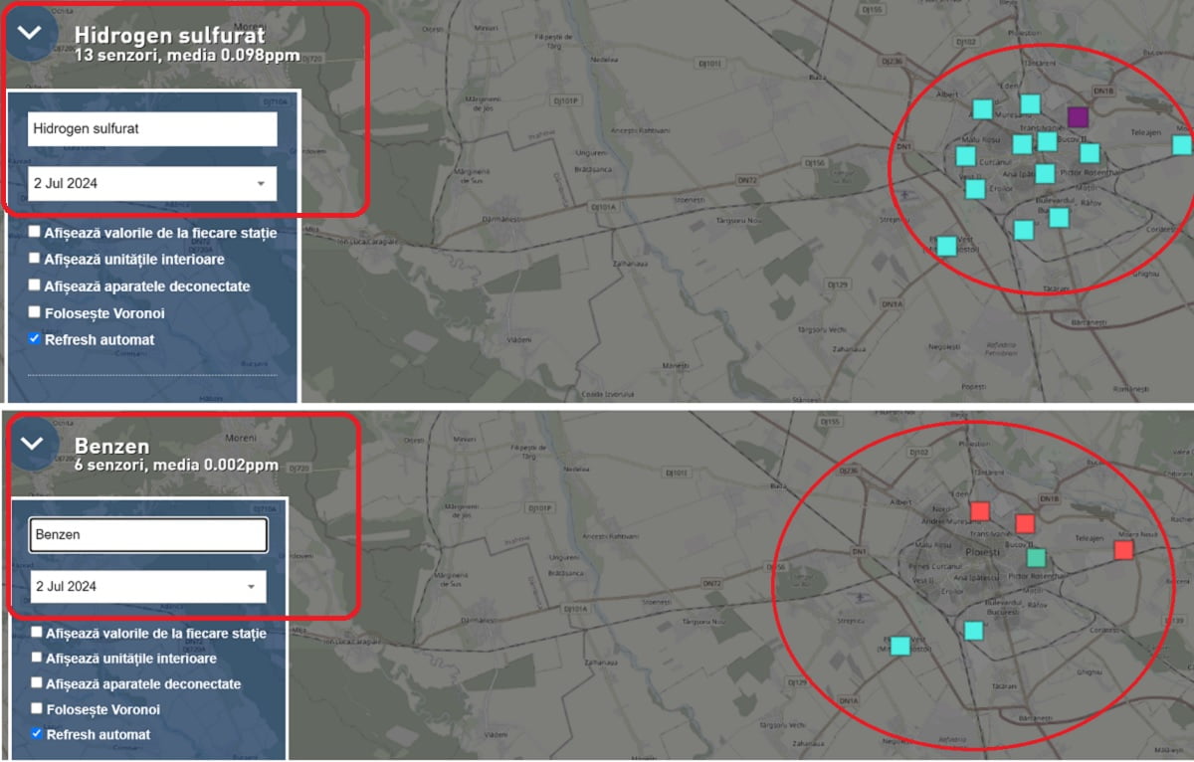Screen dimensions: 1194x762
Task: Click the easternmost red sensor in the Benzen map
Action: tap(1123, 550)
